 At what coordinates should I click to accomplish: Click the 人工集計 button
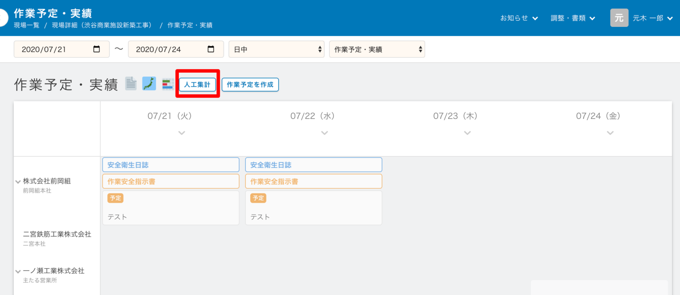point(197,85)
